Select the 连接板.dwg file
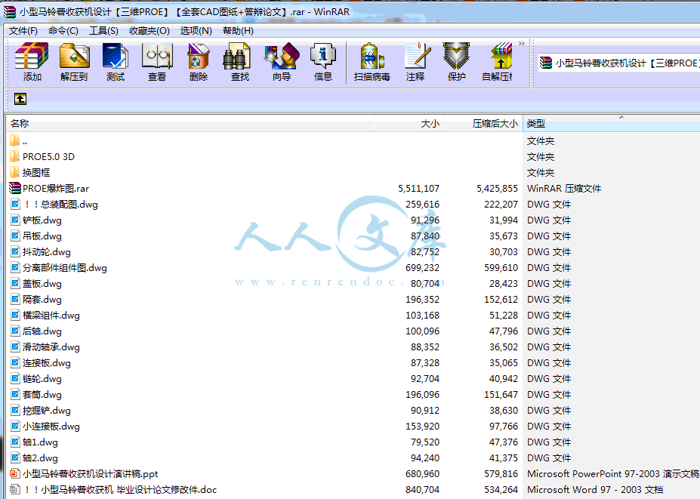Image resolution: width=700 pixels, height=499 pixels. pos(40,363)
